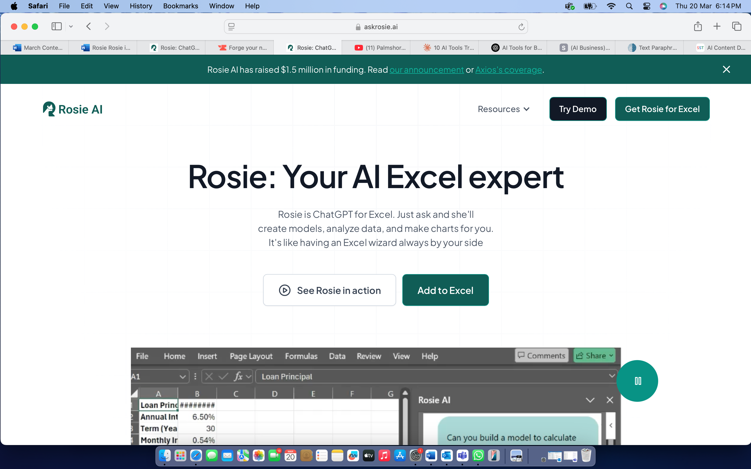Open Launchpad from the Dock

tap(180, 455)
